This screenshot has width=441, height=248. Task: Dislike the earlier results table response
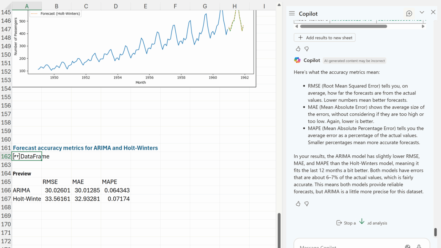tap(307, 49)
